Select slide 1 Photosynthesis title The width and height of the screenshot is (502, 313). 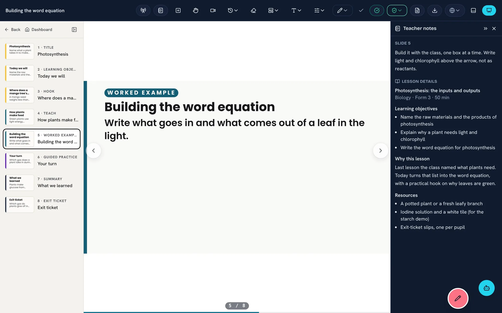(42, 51)
